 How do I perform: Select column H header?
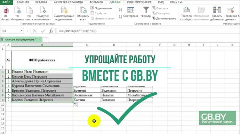click(189, 45)
